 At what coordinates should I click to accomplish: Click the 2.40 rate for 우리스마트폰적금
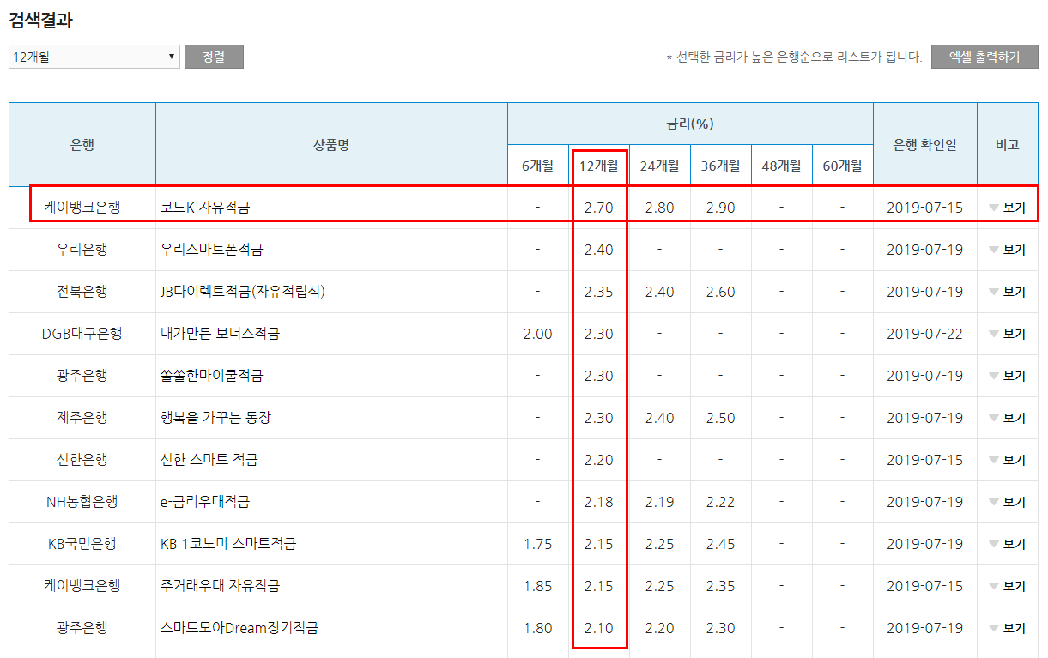(599, 250)
